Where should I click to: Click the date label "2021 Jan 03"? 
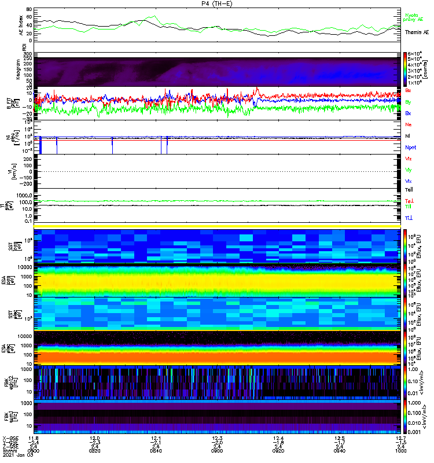click(17, 455)
